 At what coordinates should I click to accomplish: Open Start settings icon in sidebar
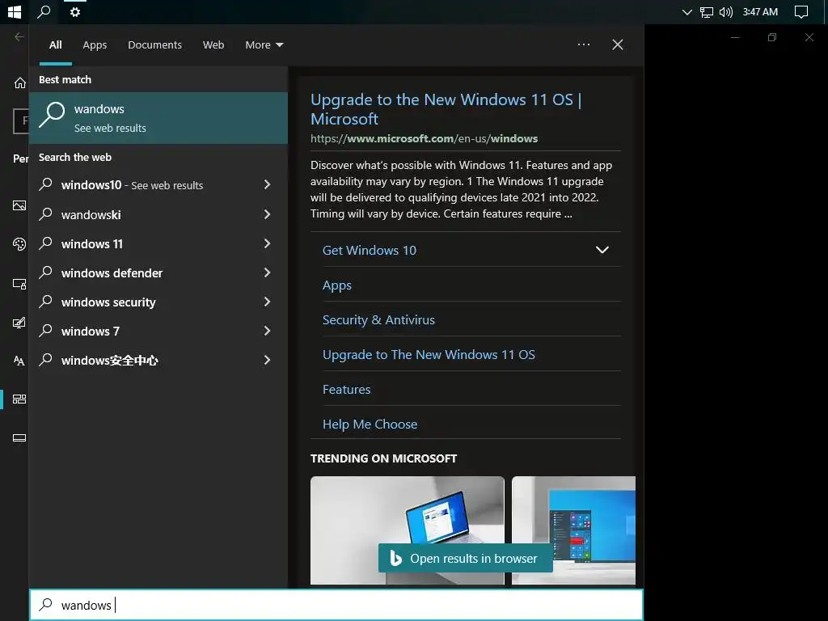point(19,399)
